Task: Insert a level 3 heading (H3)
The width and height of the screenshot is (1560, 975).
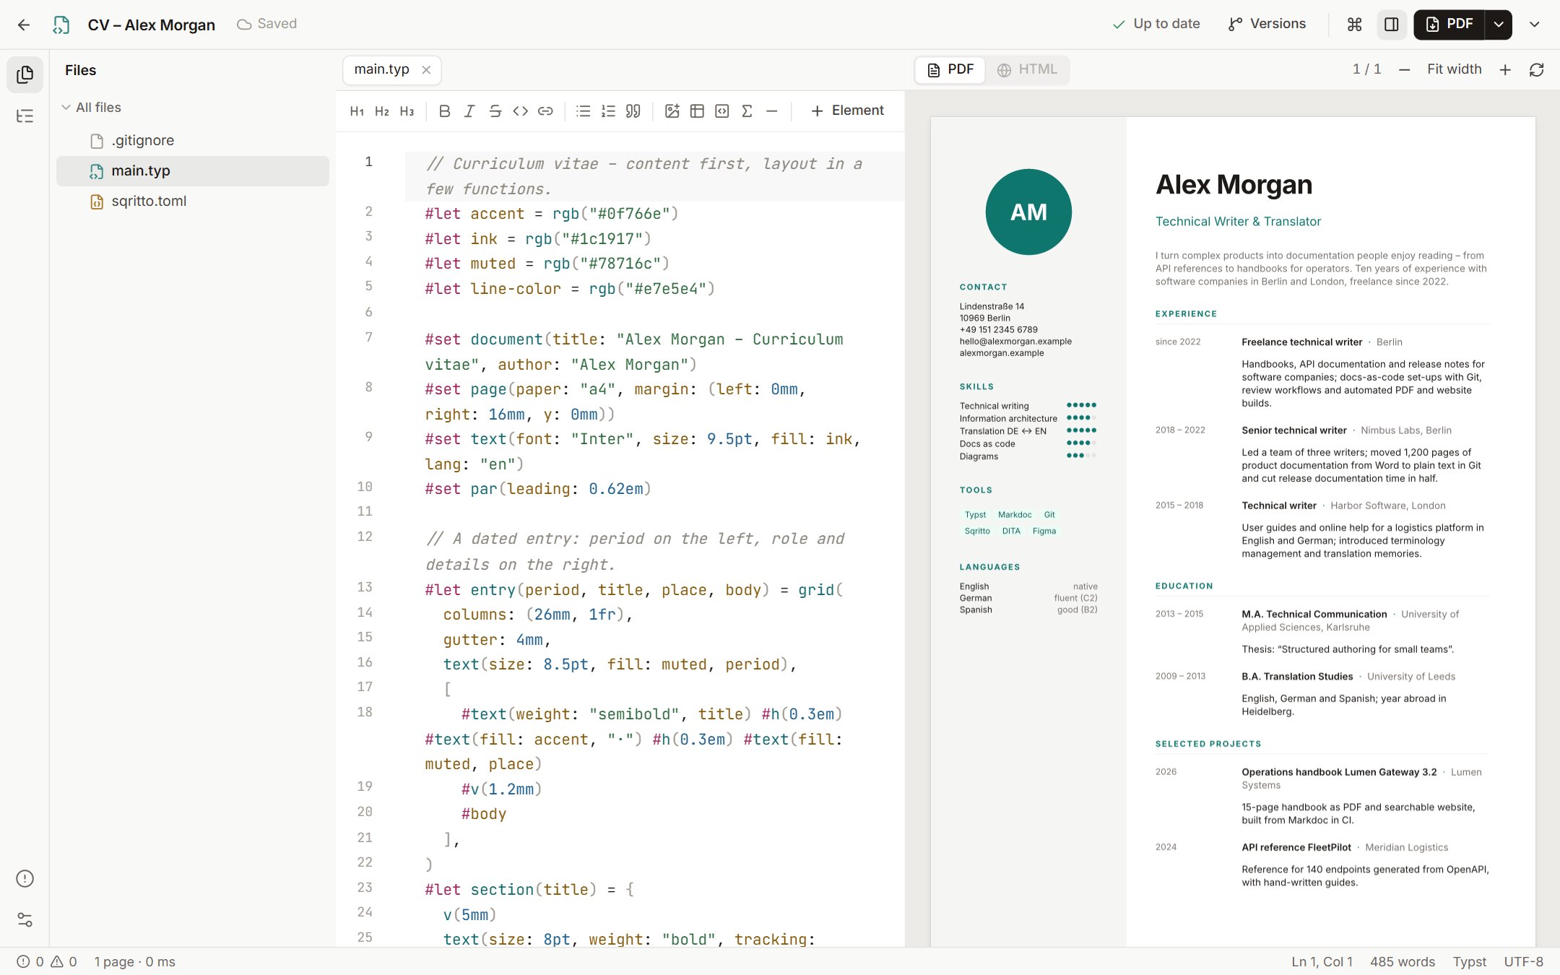Action: [x=407, y=110]
